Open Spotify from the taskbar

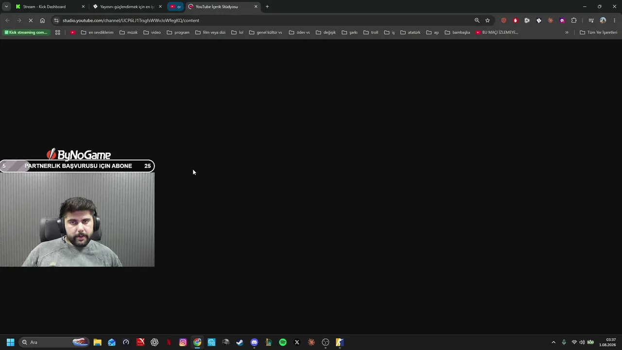(283, 342)
